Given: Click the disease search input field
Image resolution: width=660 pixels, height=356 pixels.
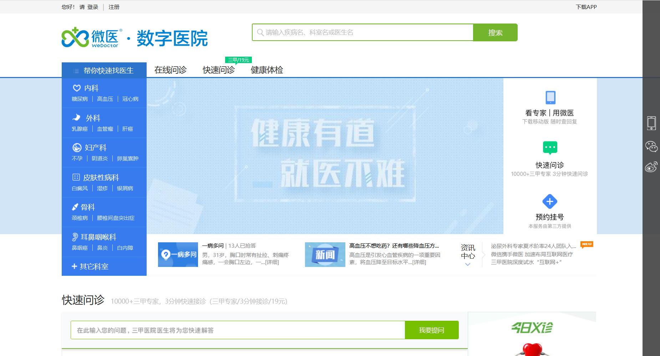Looking at the screenshot, I should click(x=364, y=32).
